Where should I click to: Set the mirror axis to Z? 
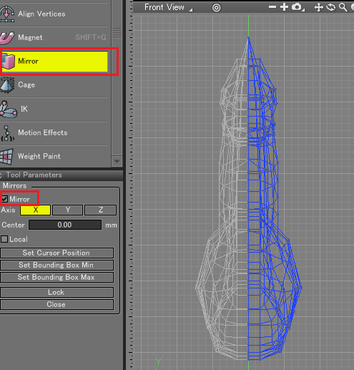pyautogui.click(x=101, y=210)
